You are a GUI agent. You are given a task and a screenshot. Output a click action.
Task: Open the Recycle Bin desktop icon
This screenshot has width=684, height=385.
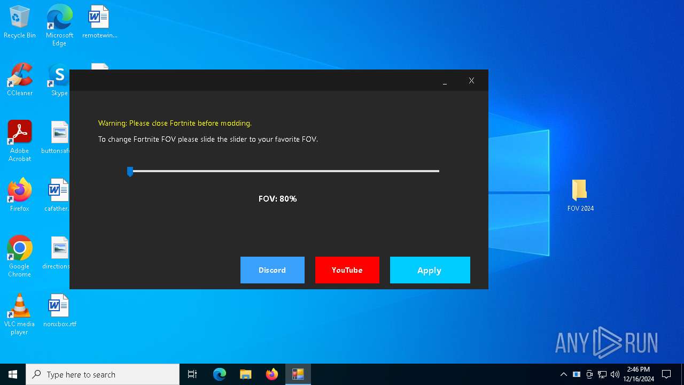20,22
